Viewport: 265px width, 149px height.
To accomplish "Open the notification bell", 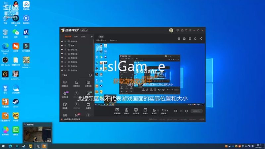I will click(x=195, y=38).
